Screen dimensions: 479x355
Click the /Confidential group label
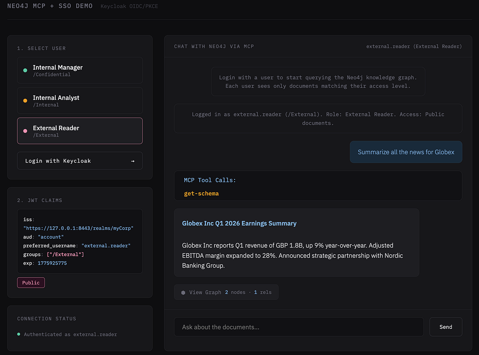click(51, 74)
